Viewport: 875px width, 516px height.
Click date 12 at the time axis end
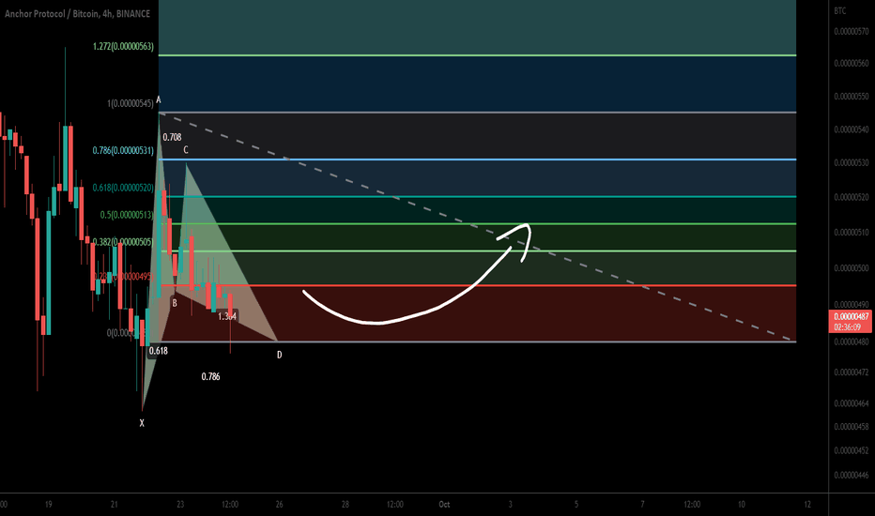coord(807,505)
